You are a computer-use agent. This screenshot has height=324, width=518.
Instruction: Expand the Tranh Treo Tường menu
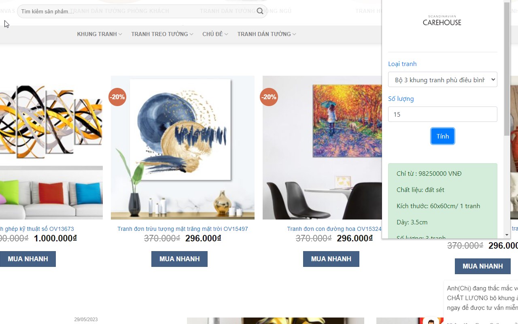pos(162,34)
